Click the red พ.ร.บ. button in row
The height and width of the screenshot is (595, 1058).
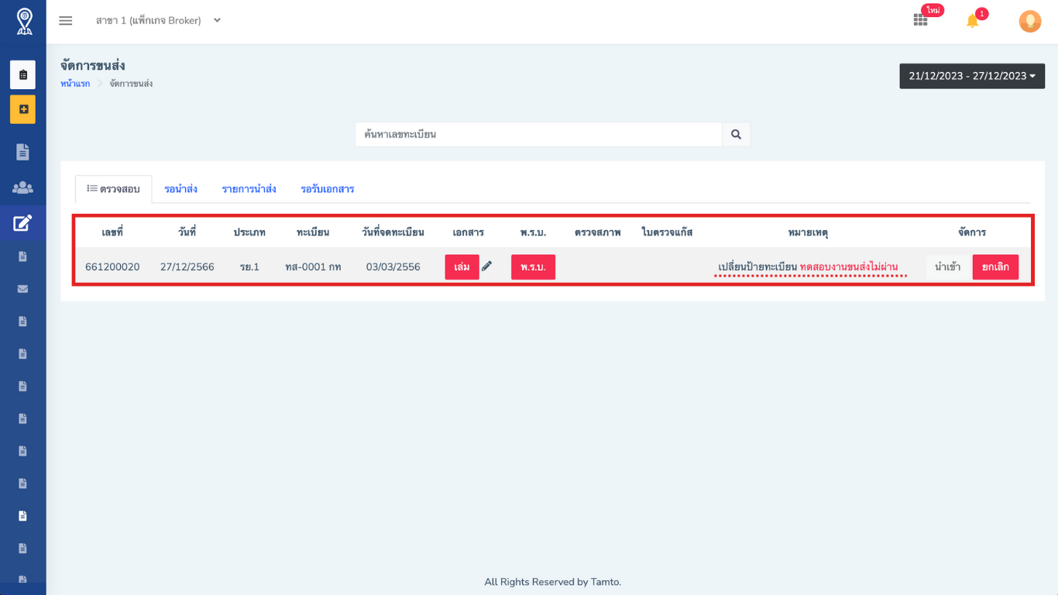point(533,267)
